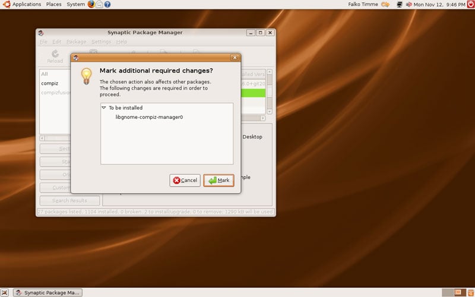Switch to the first workspace in switcher
Image resolution: width=475 pixels, height=297 pixels.
[x=448, y=292]
